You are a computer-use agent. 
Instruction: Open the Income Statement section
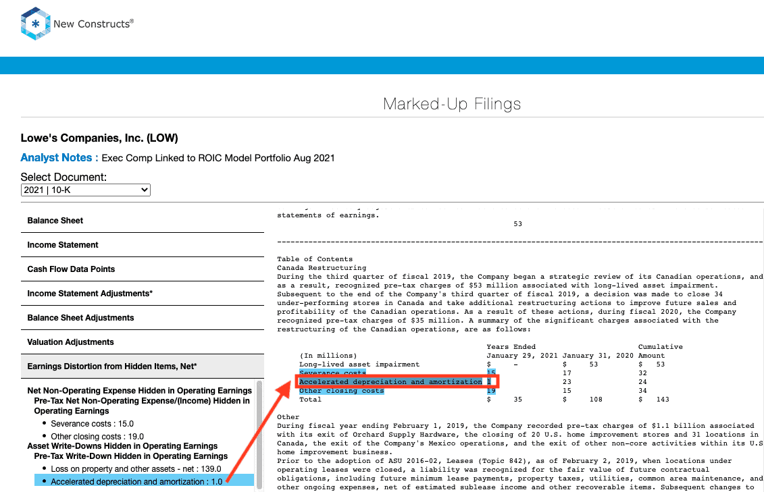pos(143,245)
